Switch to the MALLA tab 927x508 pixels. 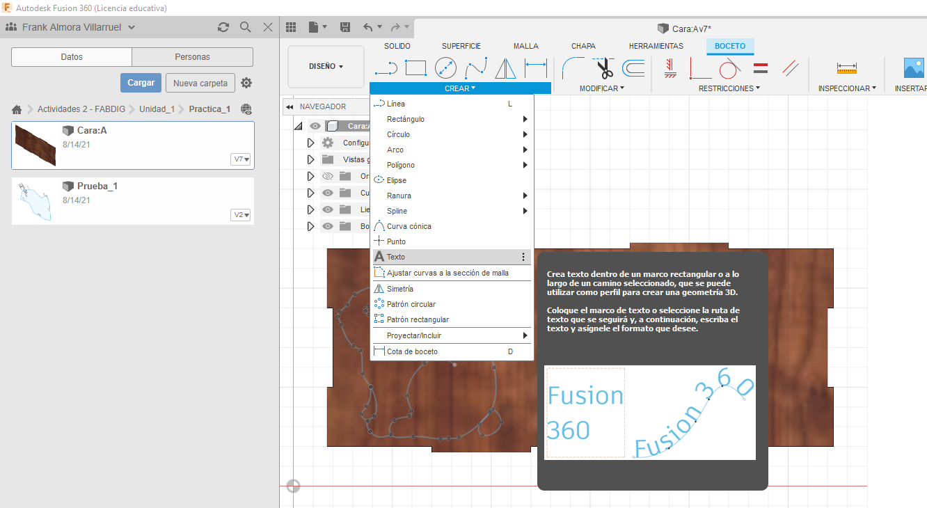coord(526,46)
